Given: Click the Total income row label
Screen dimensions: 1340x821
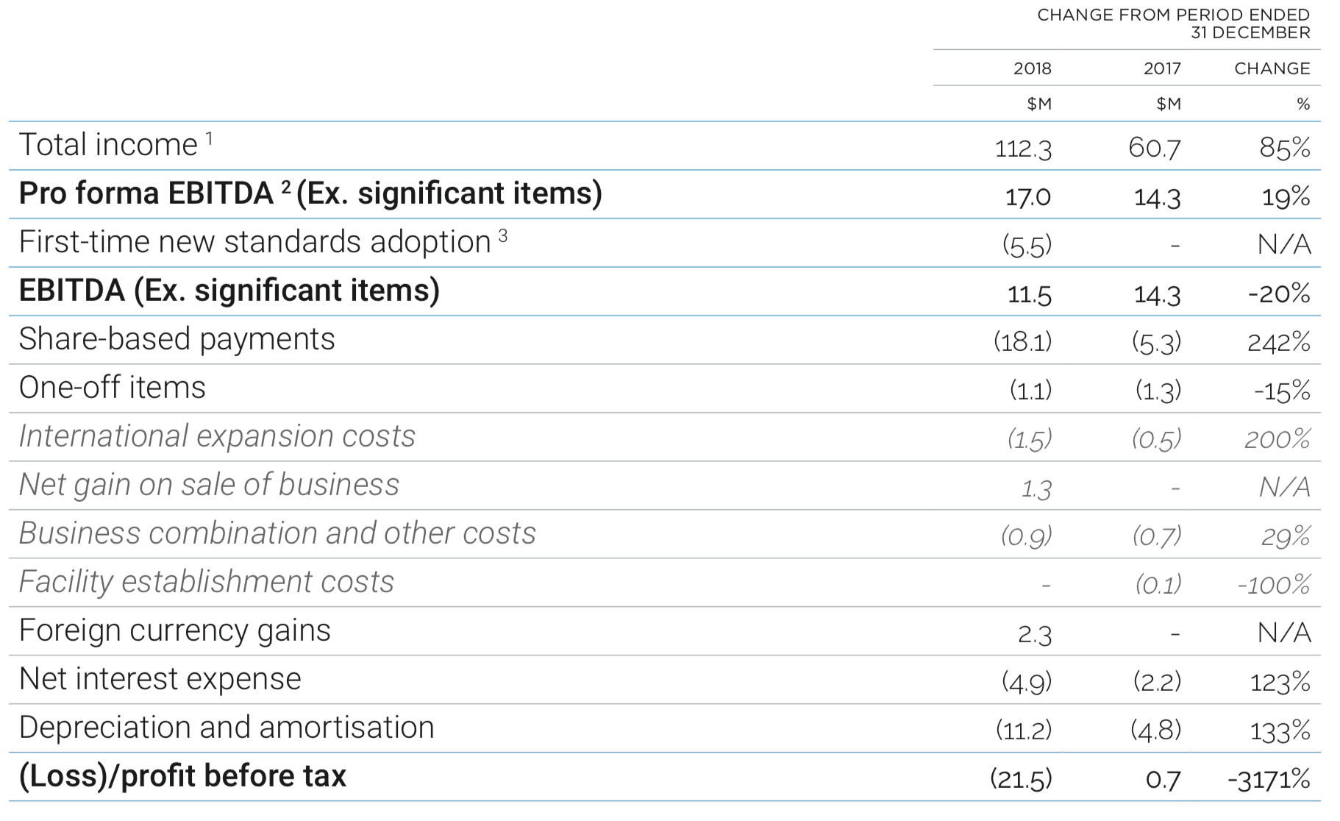Looking at the screenshot, I should (x=108, y=145).
